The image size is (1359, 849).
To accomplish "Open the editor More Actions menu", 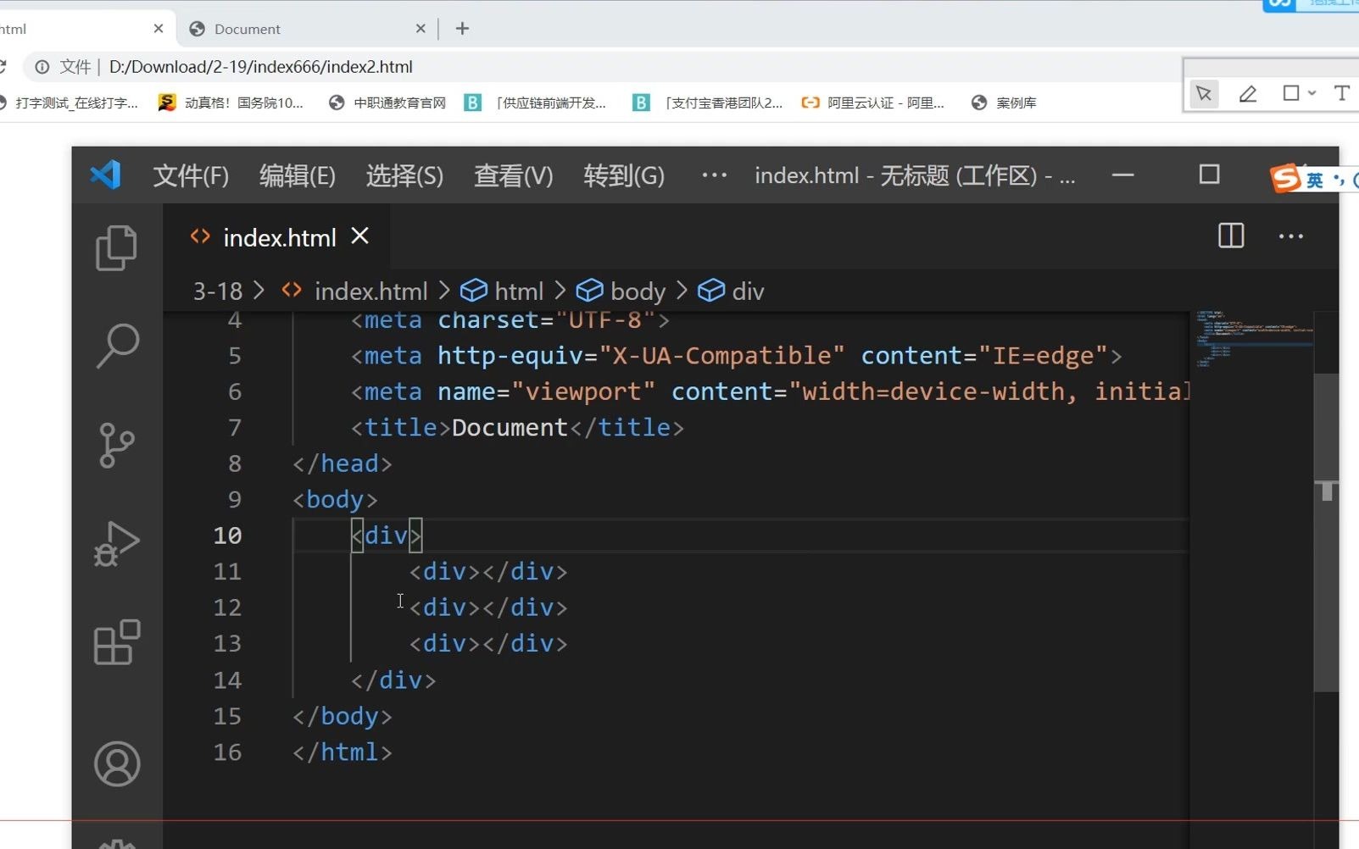I will click(x=1291, y=236).
